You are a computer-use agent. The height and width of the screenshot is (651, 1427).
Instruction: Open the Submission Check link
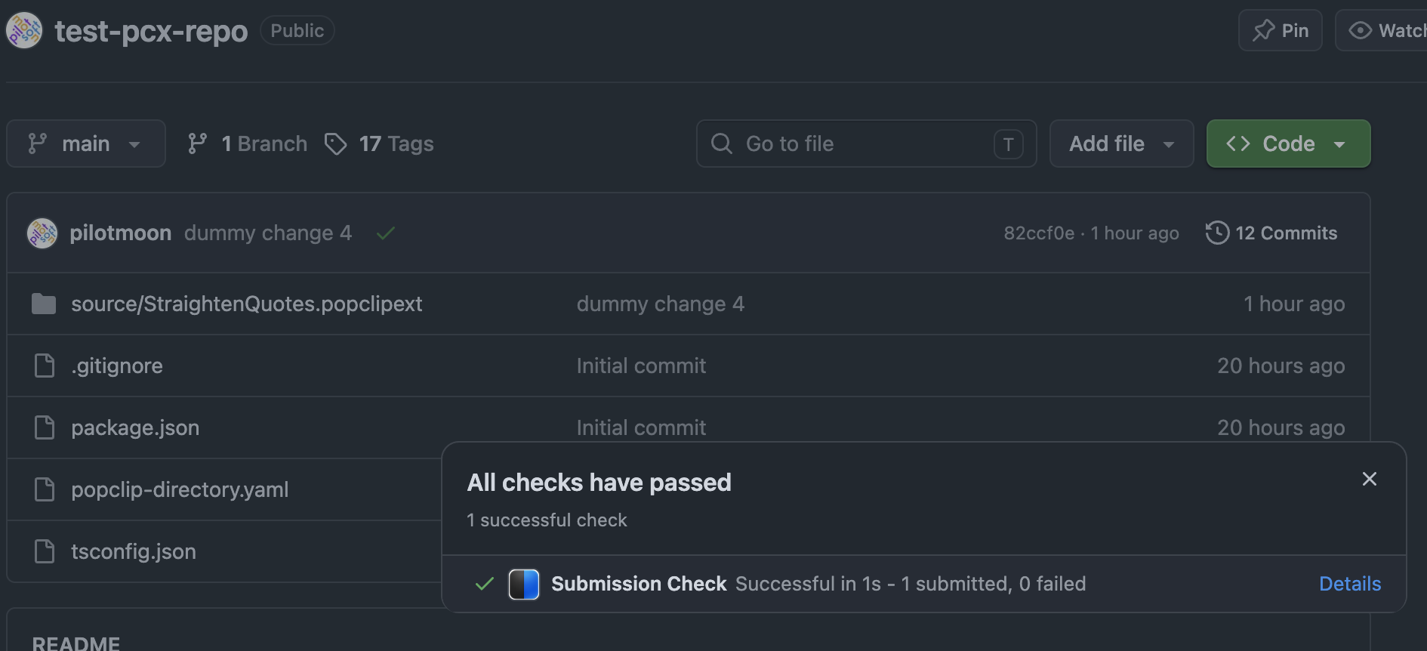click(x=639, y=584)
